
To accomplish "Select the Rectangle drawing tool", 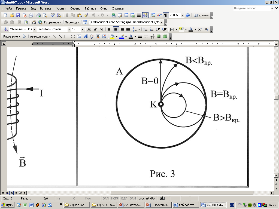I will 67,36.
